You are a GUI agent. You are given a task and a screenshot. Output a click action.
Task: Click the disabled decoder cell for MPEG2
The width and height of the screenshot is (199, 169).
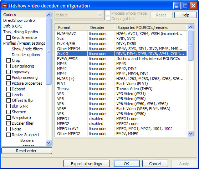pyautogui.click(x=101, y=124)
